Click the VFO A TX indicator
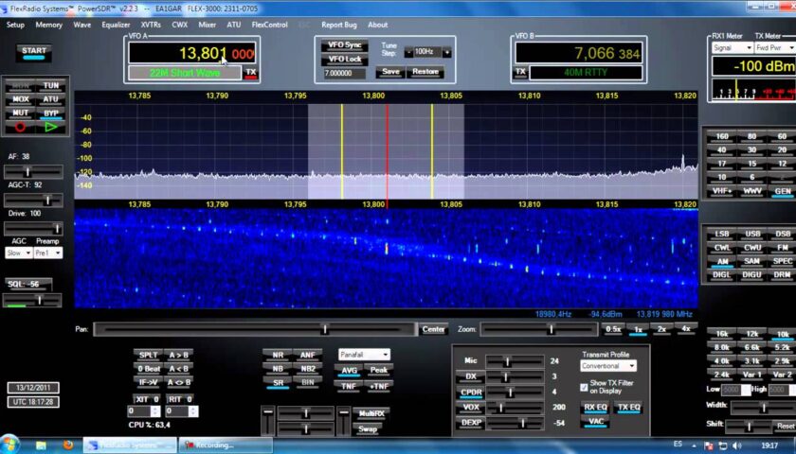The image size is (796, 454). [x=251, y=73]
